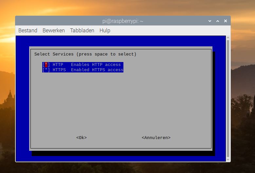The height and width of the screenshot is (173, 255).
Task: Click the pi@raspberrypi title bar
Action: coord(123,21)
